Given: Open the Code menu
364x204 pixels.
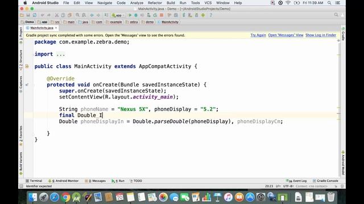Looking at the screenshot, I should (121, 3).
